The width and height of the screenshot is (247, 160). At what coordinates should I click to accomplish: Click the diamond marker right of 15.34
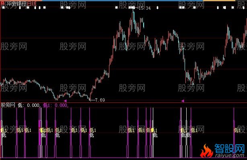click(x=157, y=7)
